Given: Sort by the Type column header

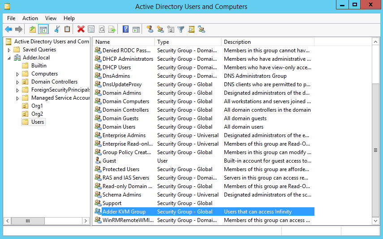Looking at the screenshot, I should coord(188,42).
